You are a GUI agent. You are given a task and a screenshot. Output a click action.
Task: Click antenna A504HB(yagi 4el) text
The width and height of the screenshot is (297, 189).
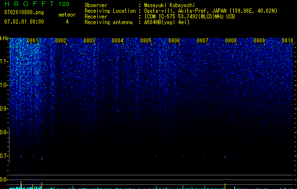167,22
